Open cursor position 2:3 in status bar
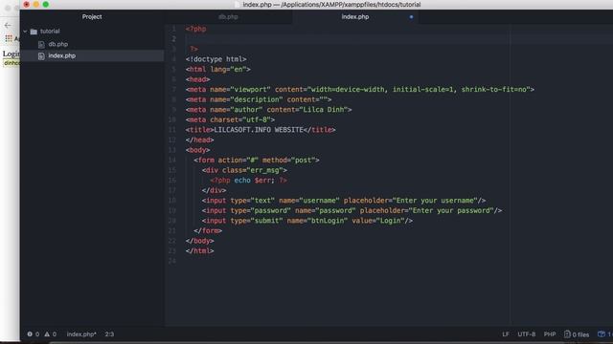This screenshot has height=344, width=613. (x=109, y=334)
